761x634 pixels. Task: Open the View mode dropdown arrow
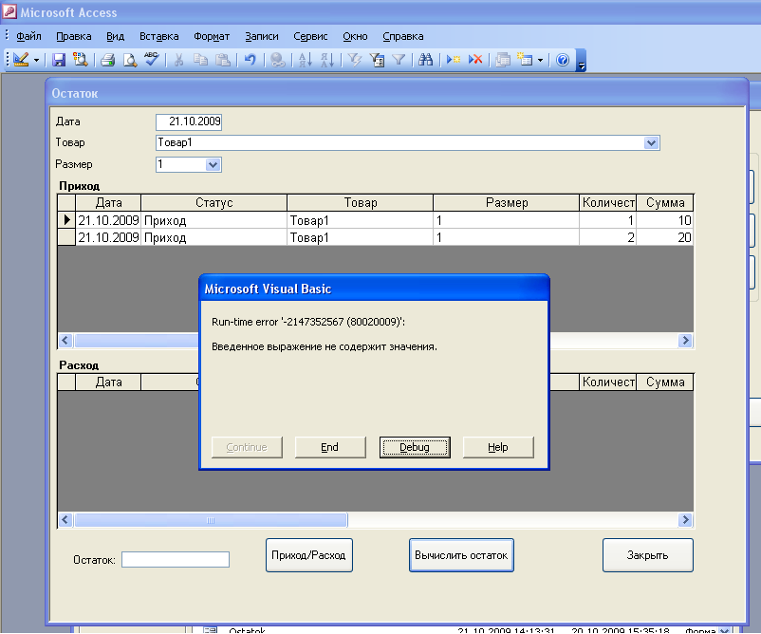[36, 60]
